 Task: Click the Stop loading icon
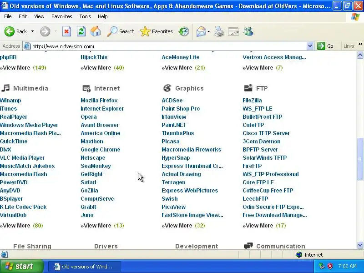66,31
